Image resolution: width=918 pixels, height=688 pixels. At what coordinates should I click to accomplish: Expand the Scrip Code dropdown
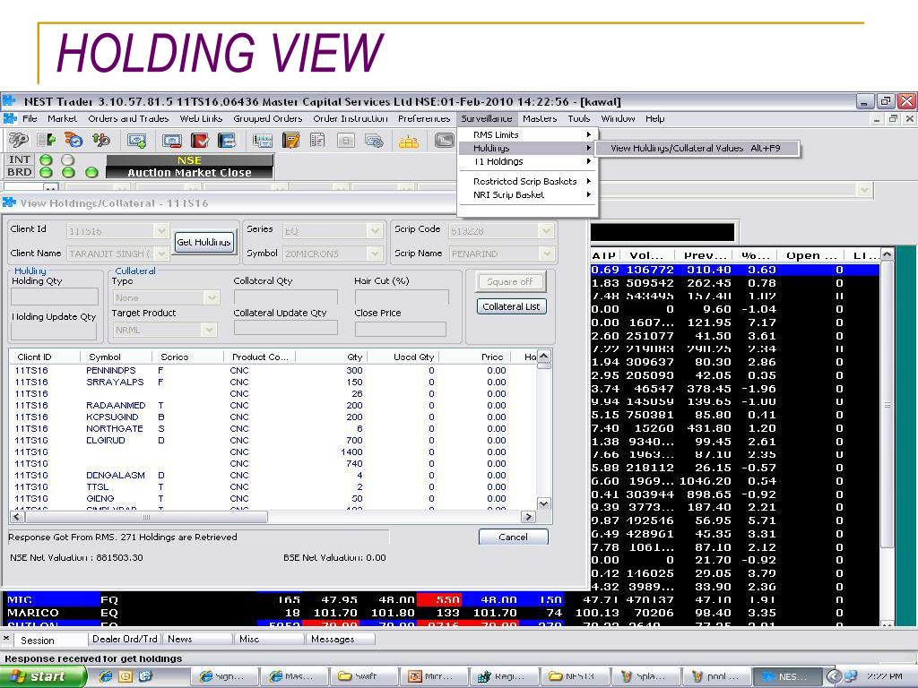tap(546, 231)
